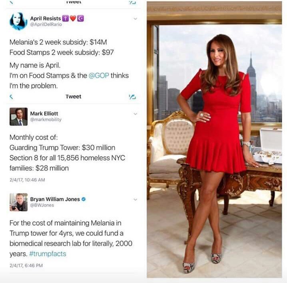Viewport: 287px width, 283px height.
Task: Open the @GOP mention link
Action: [99, 76]
